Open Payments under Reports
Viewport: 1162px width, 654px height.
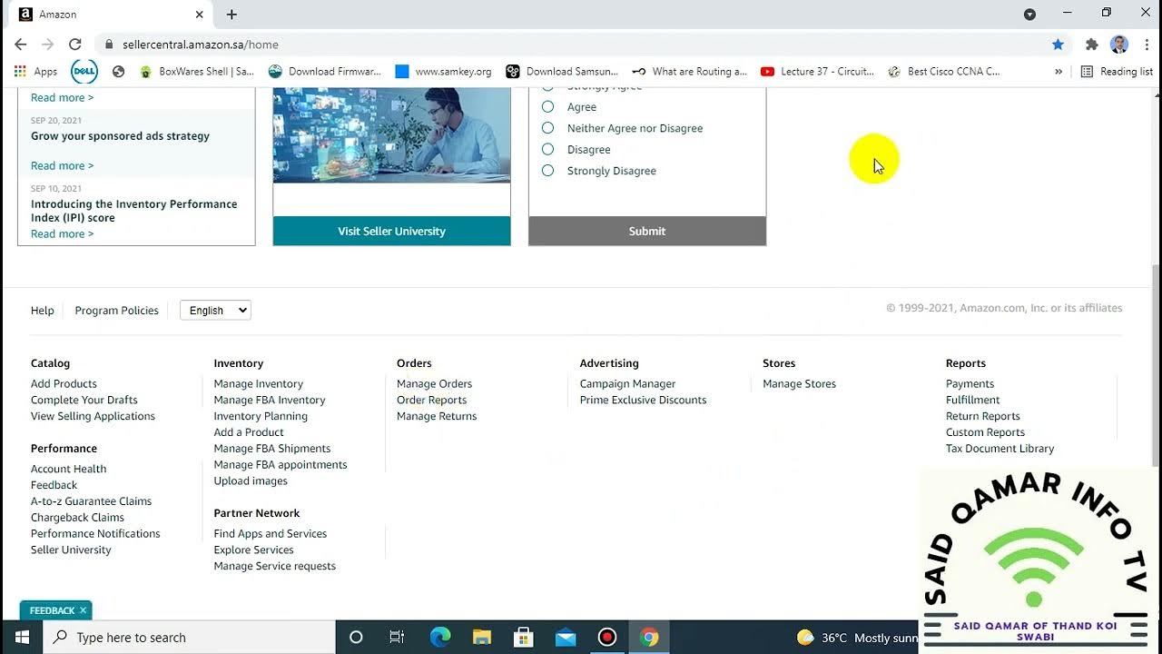[x=970, y=383]
